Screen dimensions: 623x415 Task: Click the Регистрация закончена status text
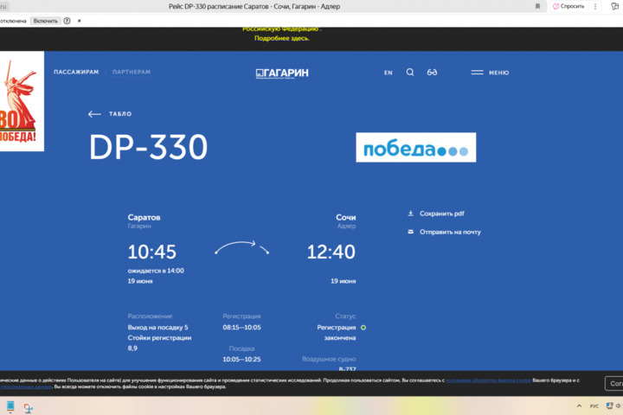coord(336,332)
